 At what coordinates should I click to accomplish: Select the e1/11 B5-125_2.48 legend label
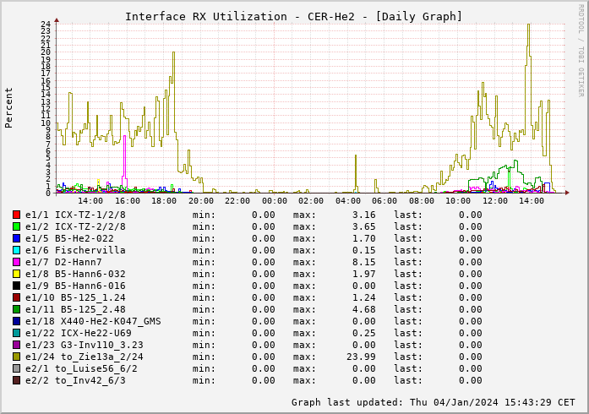(75, 309)
